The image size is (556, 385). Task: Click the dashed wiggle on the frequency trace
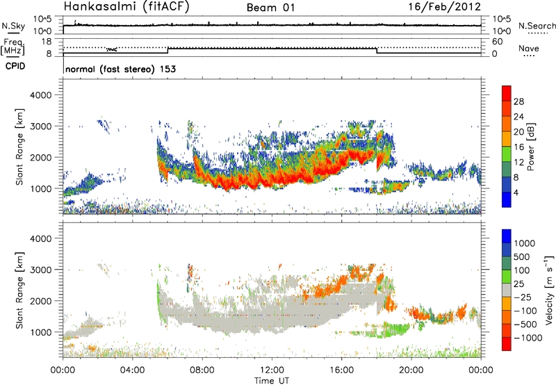112,49
